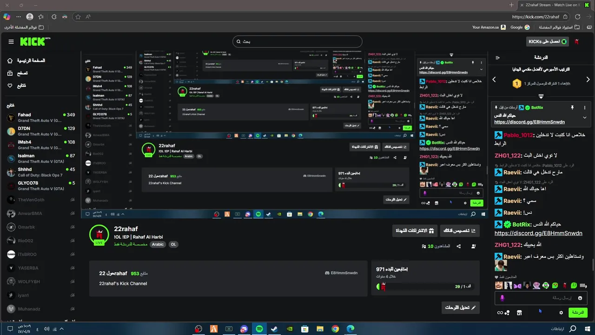The height and width of the screenshot is (335, 595).
Task: Show hidden tray icons chevron
Action: 62,329
